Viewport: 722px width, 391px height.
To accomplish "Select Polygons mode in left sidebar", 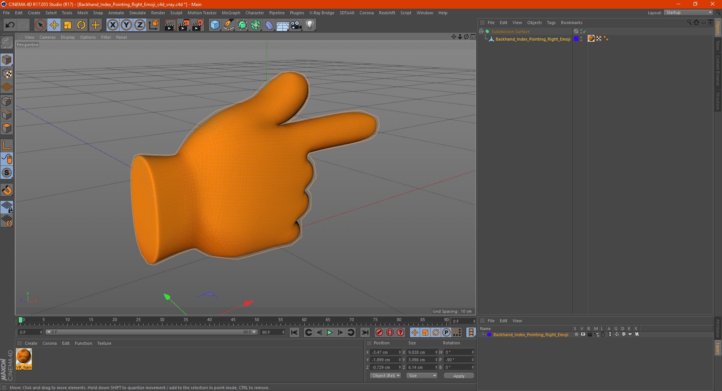I will point(7,128).
